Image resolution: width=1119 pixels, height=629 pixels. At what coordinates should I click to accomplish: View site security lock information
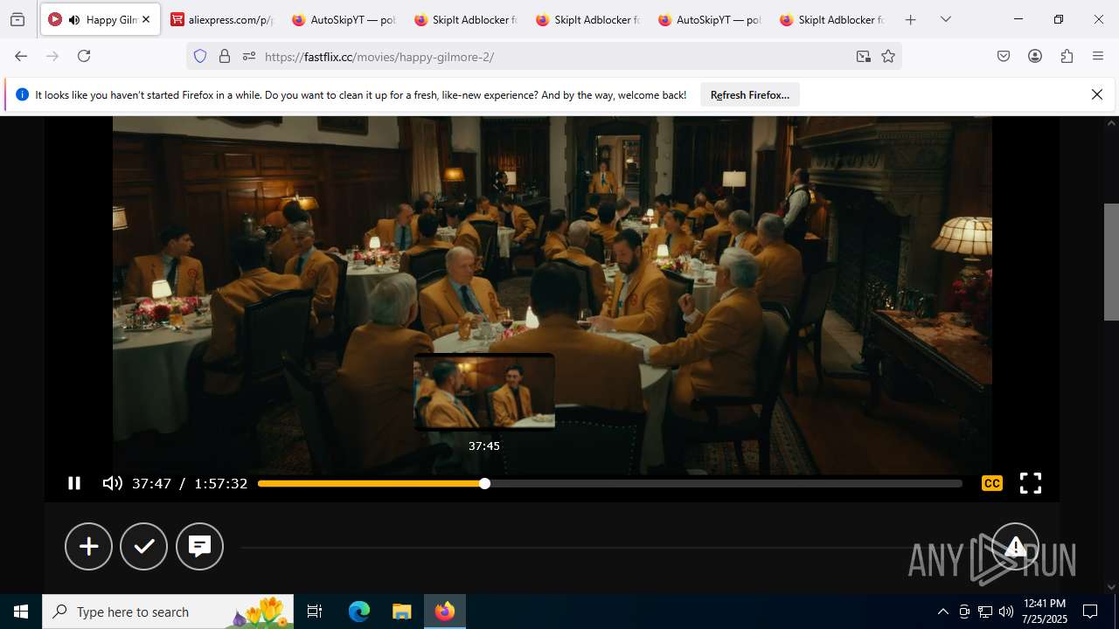pyautogui.click(x=225, y=56)
